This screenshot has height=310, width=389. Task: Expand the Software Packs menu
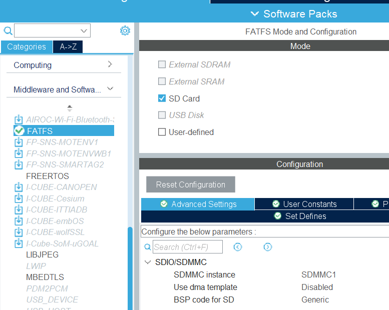(294, 14)
